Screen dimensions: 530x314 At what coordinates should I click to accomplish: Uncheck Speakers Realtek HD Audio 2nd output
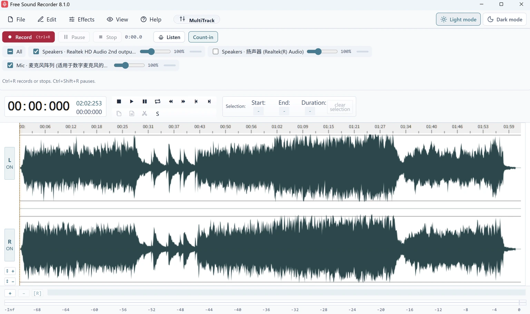36,51
